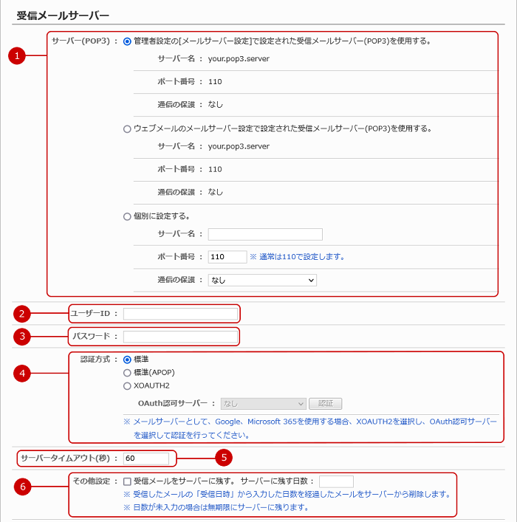Click the サーバー名 input field
The width and height of the screenshot is (517, 522).
coord(265,235)
